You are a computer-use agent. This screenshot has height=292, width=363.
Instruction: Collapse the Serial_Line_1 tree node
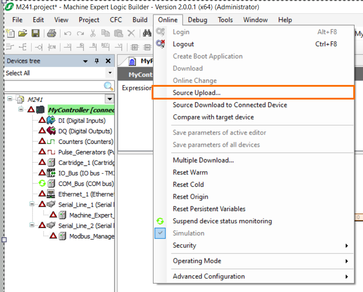32,204
